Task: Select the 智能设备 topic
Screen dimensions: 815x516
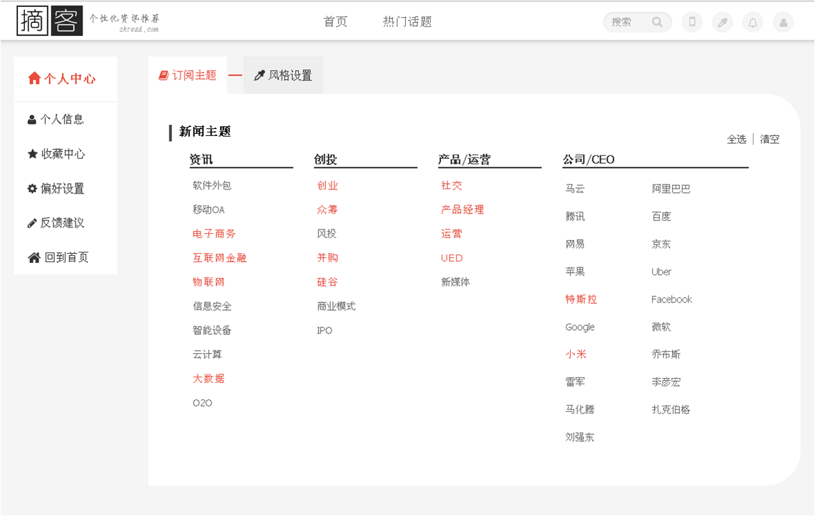Action: 212,331
